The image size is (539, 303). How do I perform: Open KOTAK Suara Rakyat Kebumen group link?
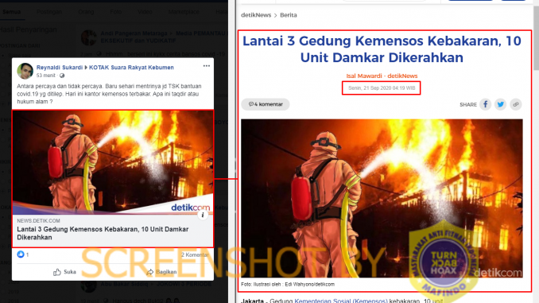coord(131,68)
